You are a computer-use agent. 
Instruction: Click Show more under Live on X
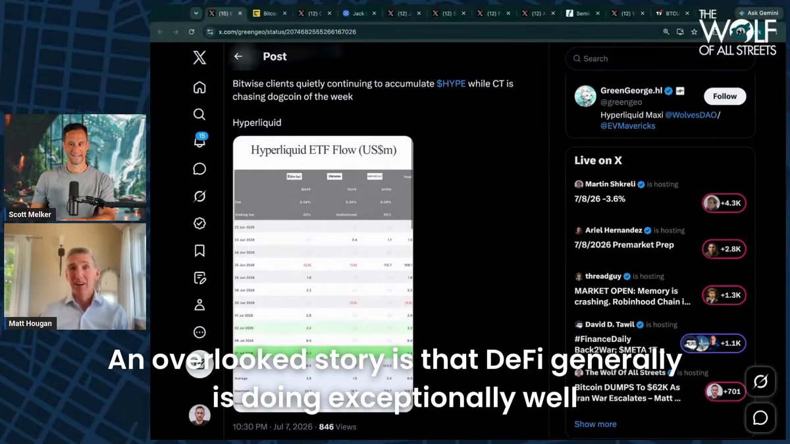tap(595, 424)
